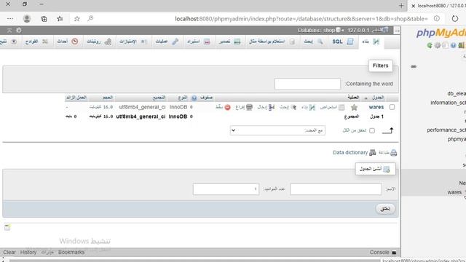Click the 127.0.0.1 server breadcrumb
Image resolution: width=466 pixels, height=262 pixels.
click(358, 31)
